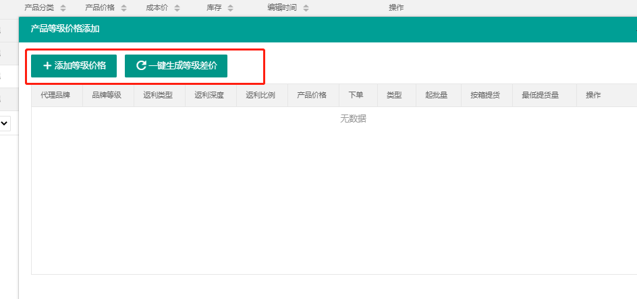The height and width of the screenshot is (299, 637).
Task: Click the 最低提货量 column header
Action: tap(540, 96)
